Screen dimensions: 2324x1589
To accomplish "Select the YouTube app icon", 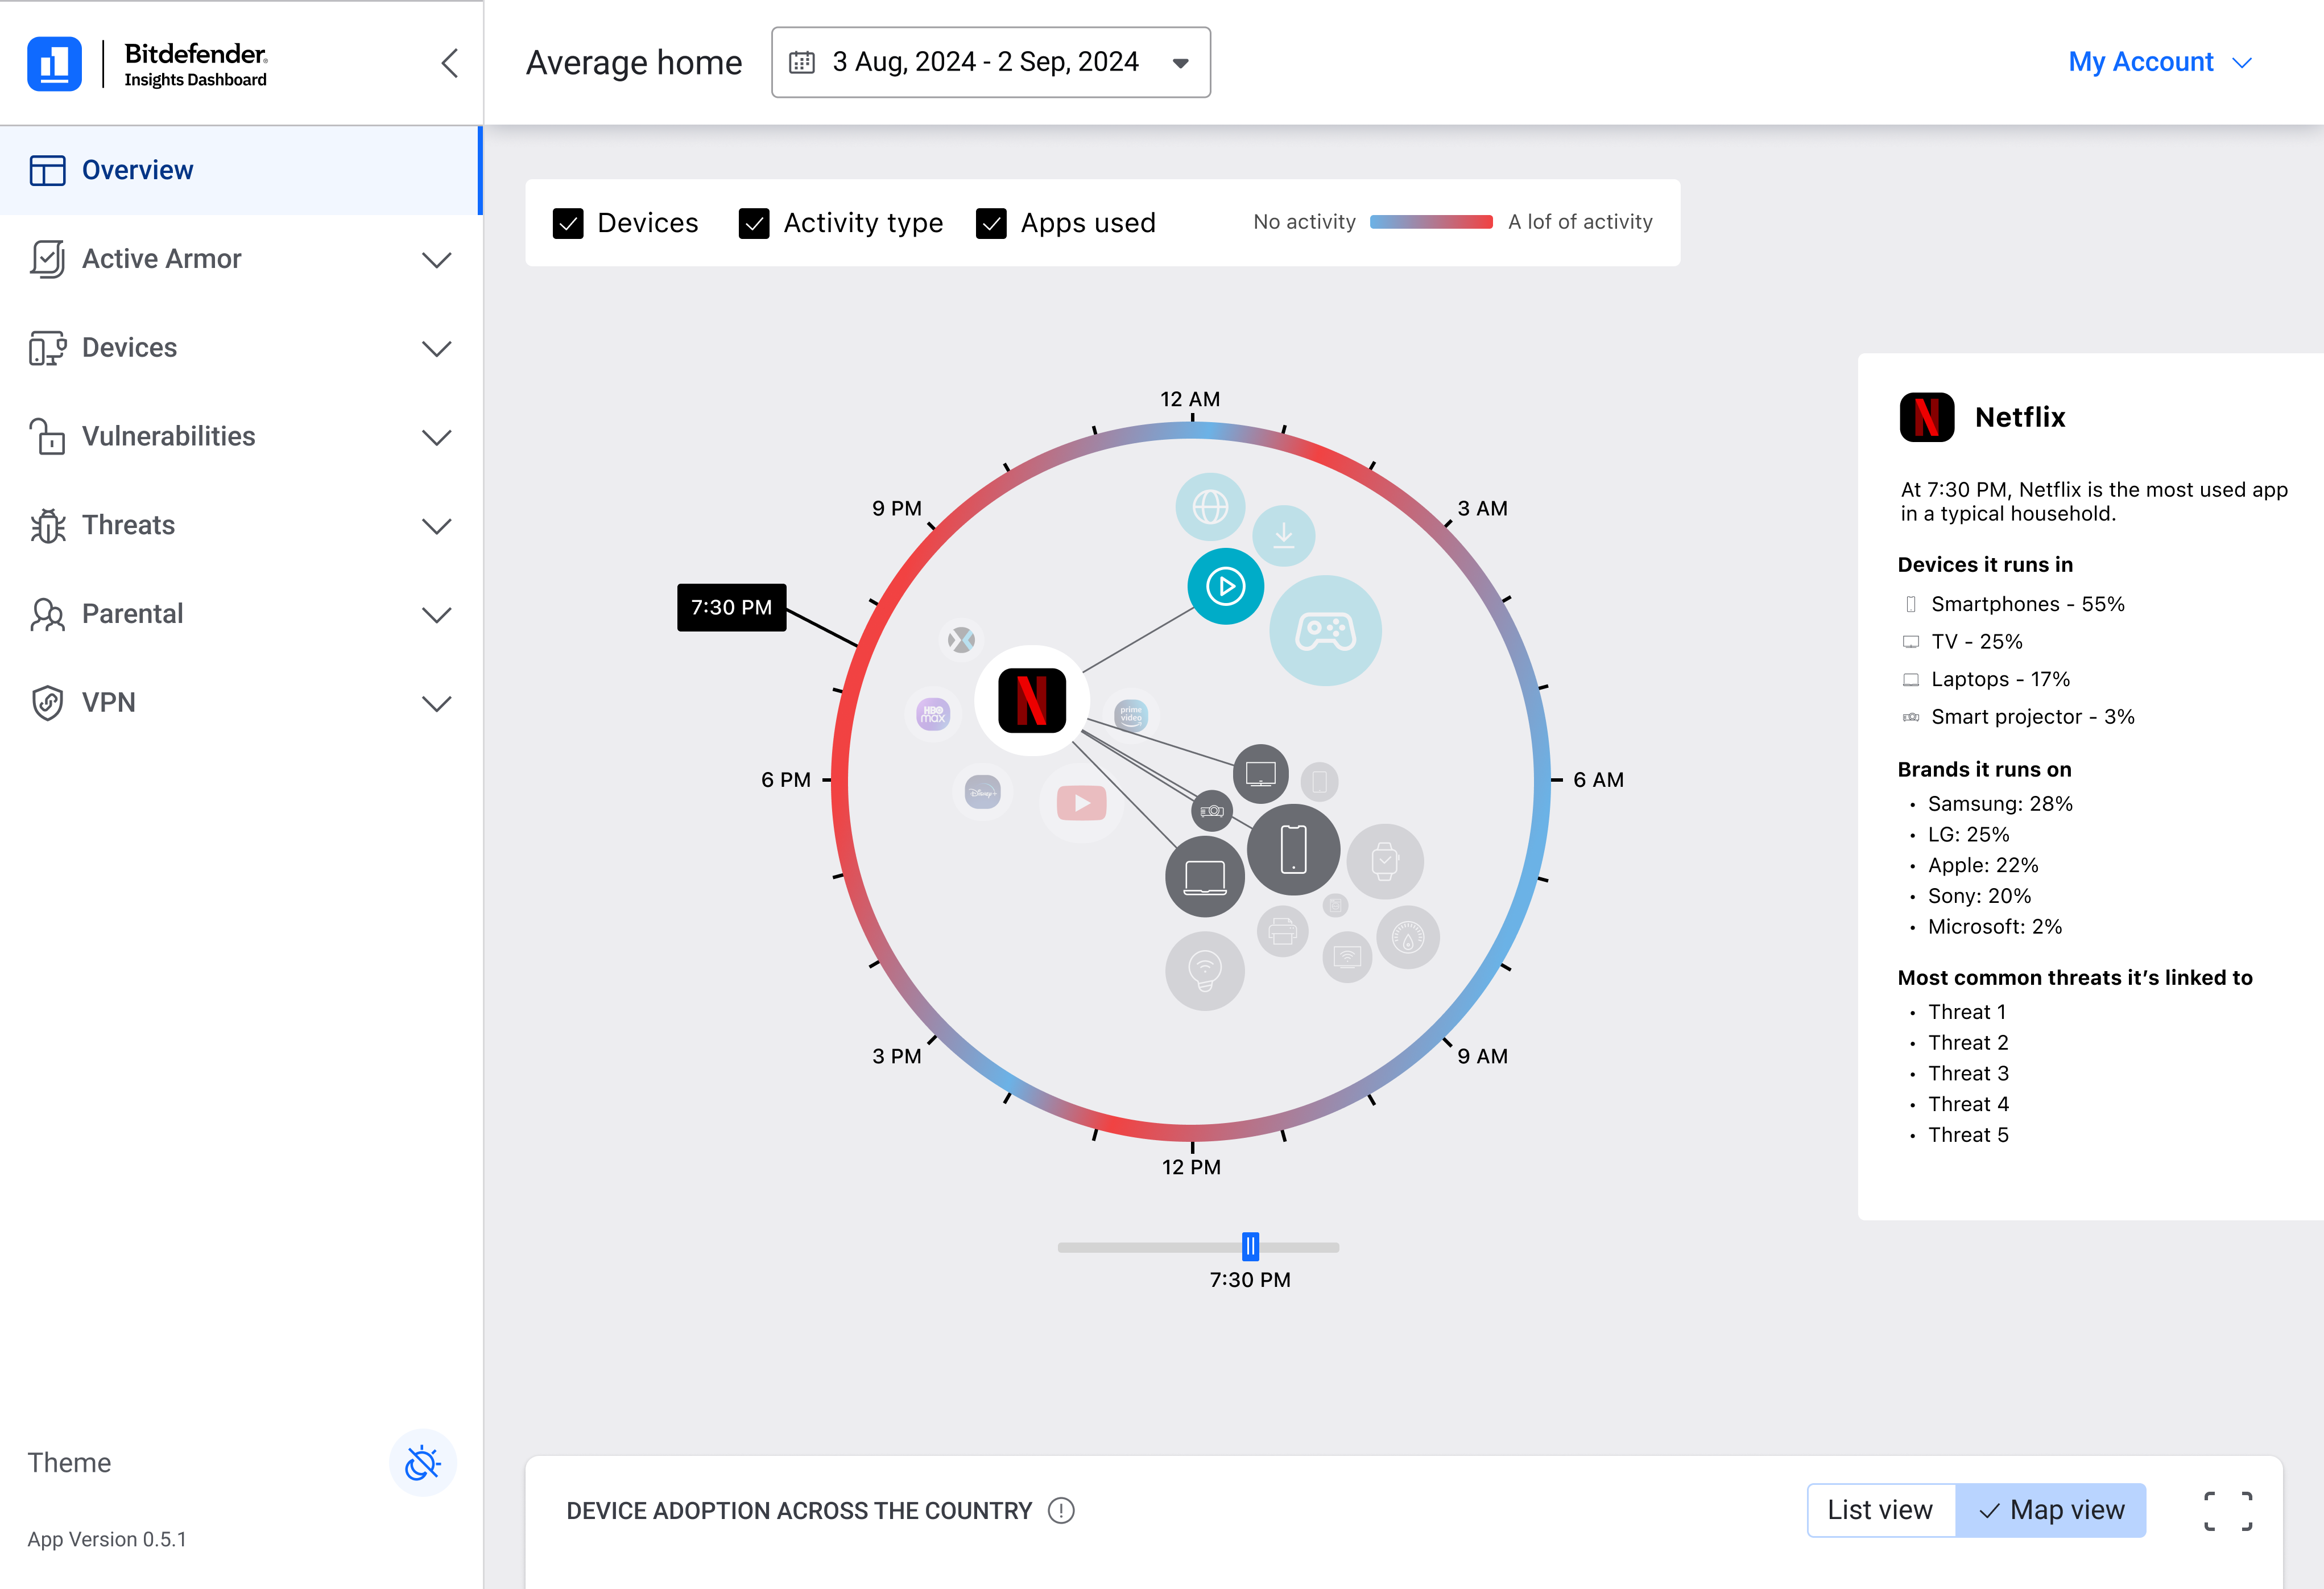I will [x=1081, y=803].
